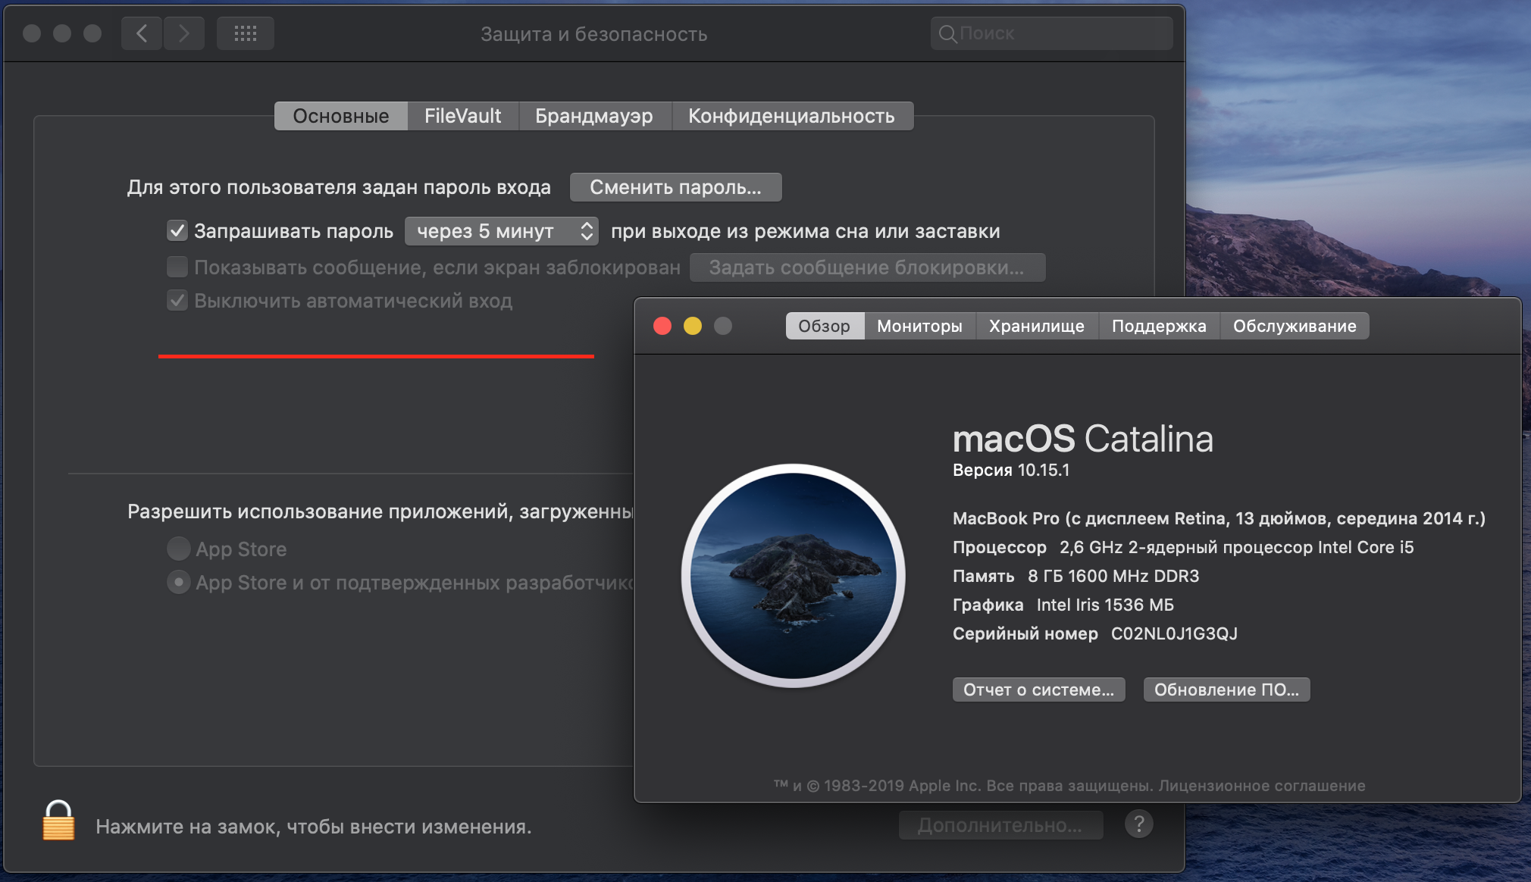Toggle выключить автоматический вход checkbox
1531x882 pixels.
177,301
